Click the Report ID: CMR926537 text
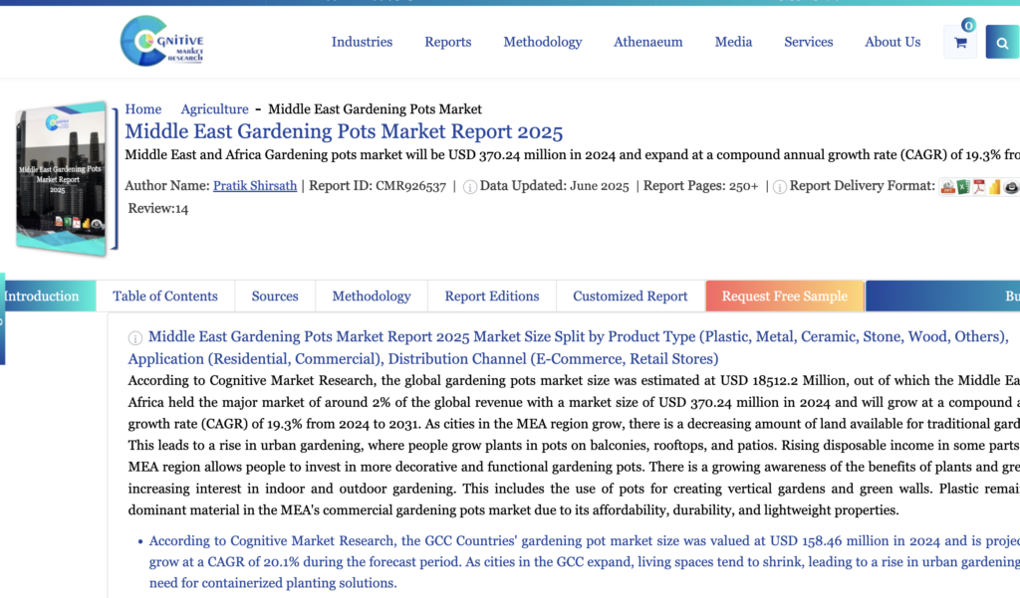The width and height of the screenshot is (1020, 598). [378, 186]
